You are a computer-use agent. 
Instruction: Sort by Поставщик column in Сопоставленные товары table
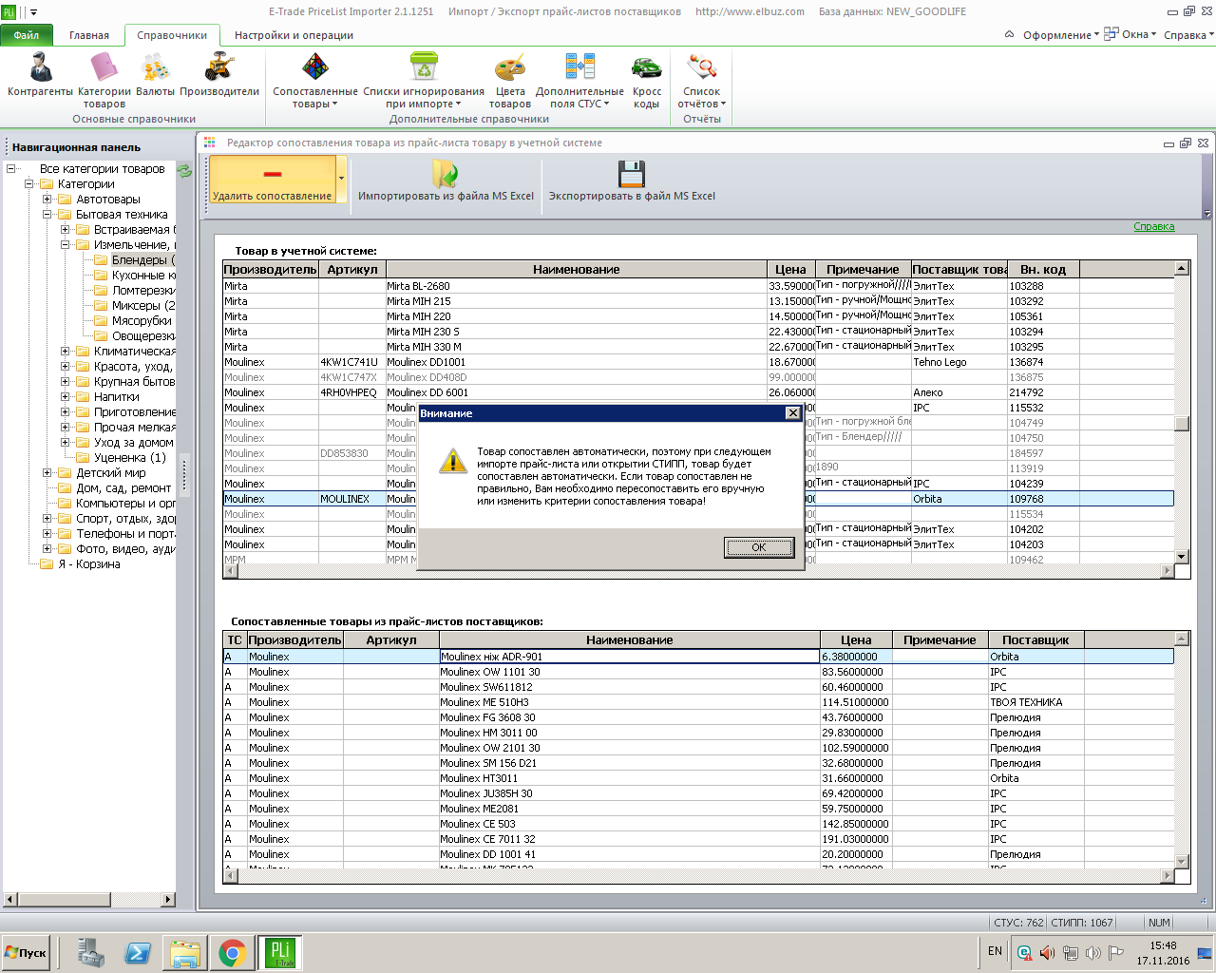coord(1035,640)
